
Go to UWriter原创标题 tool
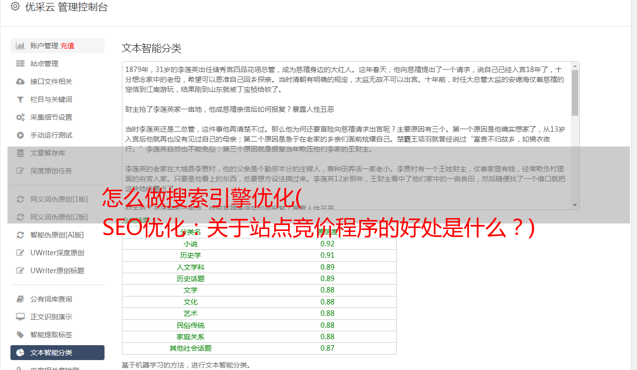coord(58,271)
